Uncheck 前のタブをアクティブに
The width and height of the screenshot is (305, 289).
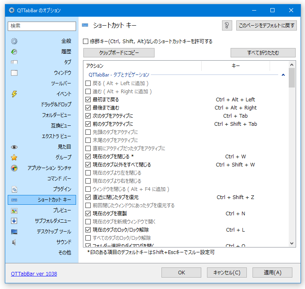pyautogui.click(x=88, y=124)
